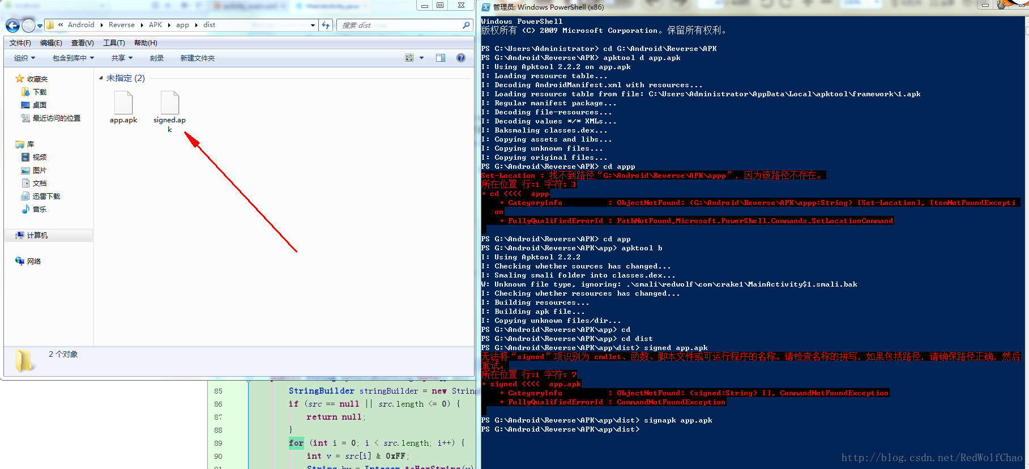Viewport: 1029px width, 469px height.
Task: Click the 新建文件夹 toolbar button
Action: click(198, 58)
